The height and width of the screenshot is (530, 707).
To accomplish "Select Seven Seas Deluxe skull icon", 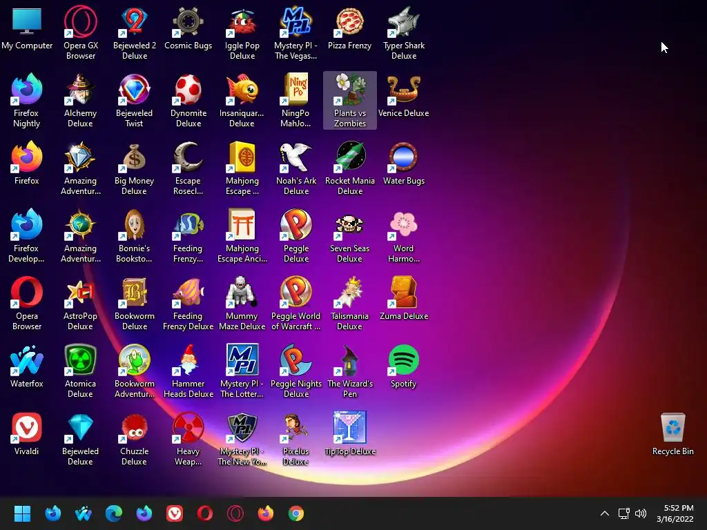I will (x=349, y=235).
